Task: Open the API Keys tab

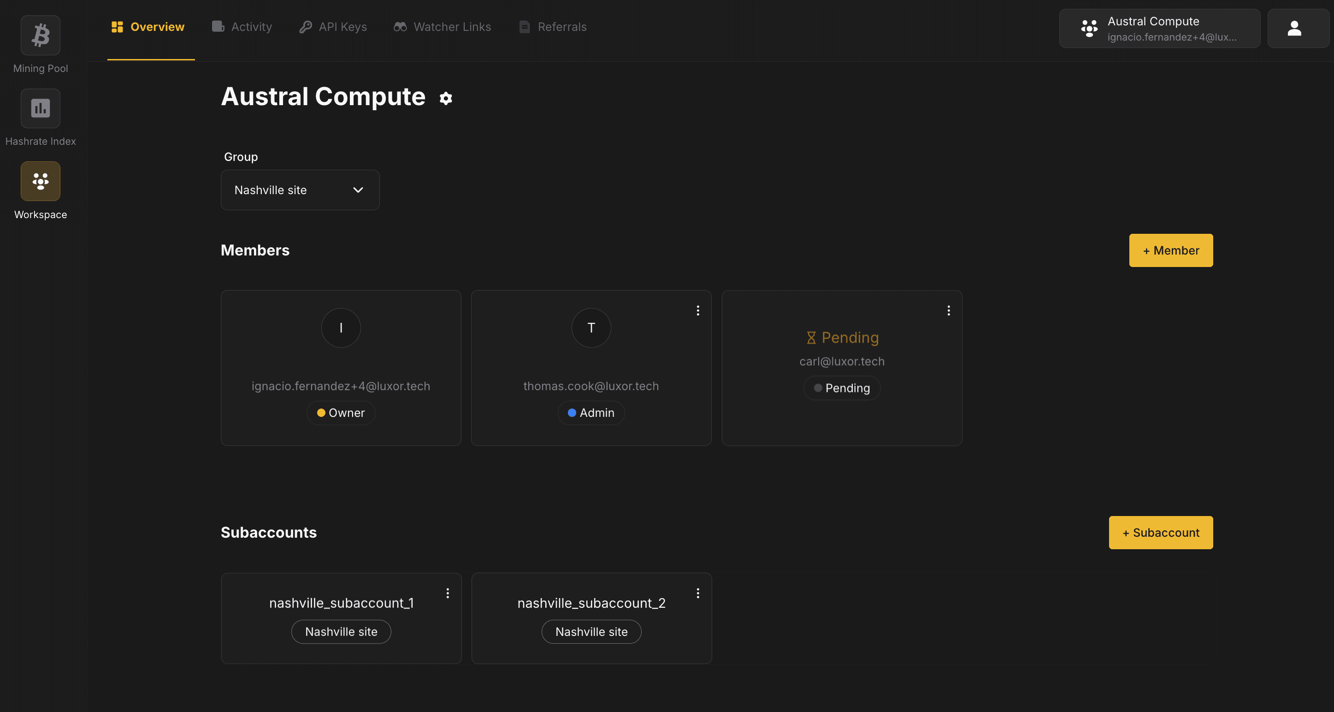Action: (x=333, y=27)
